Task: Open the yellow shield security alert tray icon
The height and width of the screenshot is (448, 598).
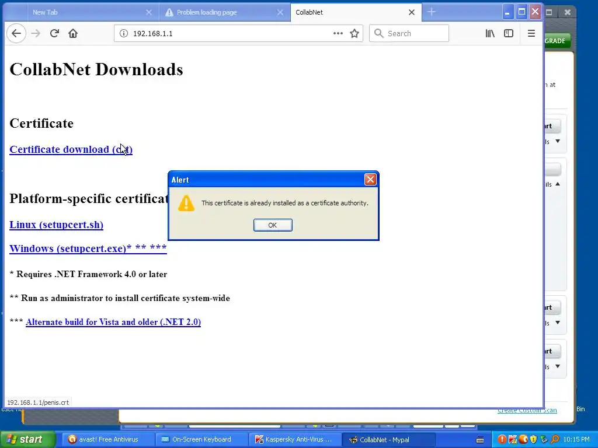Action: click(534, 439)
